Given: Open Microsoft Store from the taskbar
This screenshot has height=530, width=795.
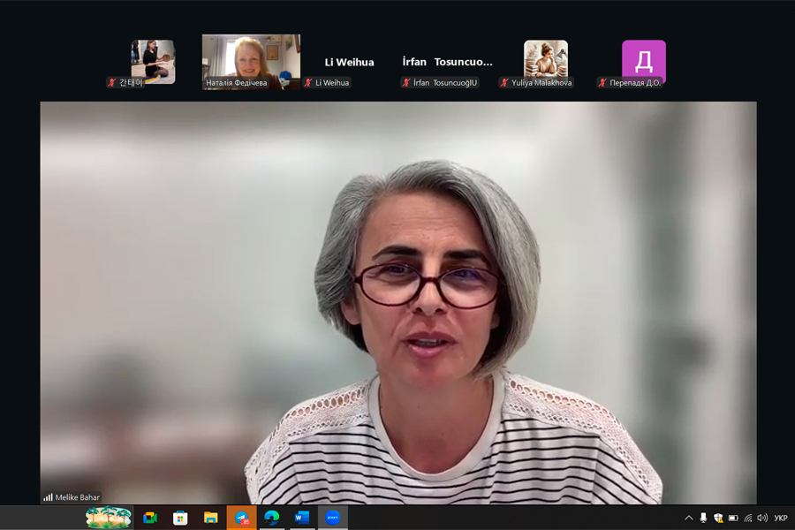Looking at the screenshot, I should [180, 518].
